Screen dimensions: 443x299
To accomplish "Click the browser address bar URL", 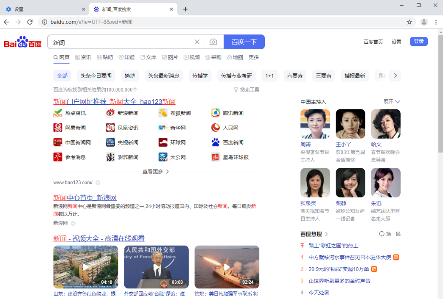I will coord(92,22).
